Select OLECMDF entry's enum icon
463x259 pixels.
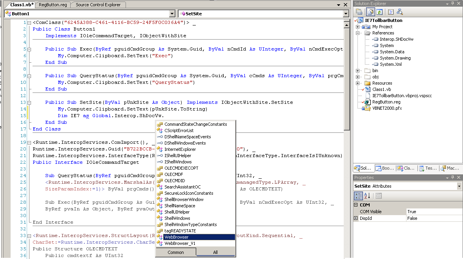[160, 174]
